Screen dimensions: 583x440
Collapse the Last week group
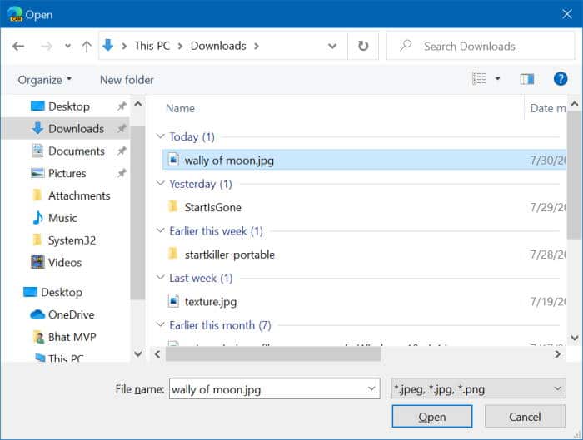pyautogui.click(x=160, y=279)
